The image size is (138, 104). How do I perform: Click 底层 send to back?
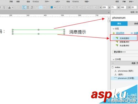18,1
